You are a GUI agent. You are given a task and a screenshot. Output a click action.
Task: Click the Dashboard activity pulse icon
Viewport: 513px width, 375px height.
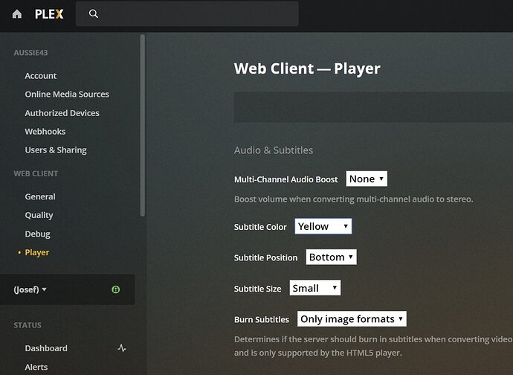pos(122,347)
